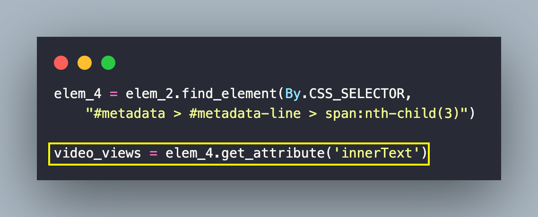Click the find_element method name
The width and height of the screenshot is (538, 217).
[217, 93]
